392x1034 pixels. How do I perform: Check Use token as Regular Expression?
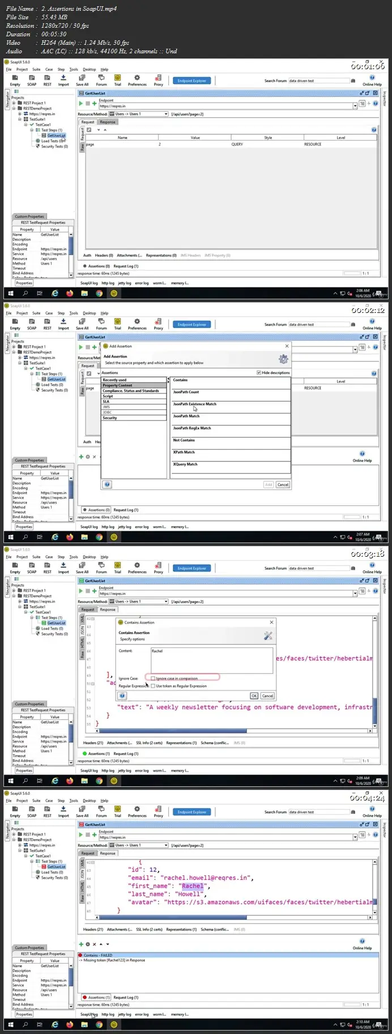click(x=153, y=686)
